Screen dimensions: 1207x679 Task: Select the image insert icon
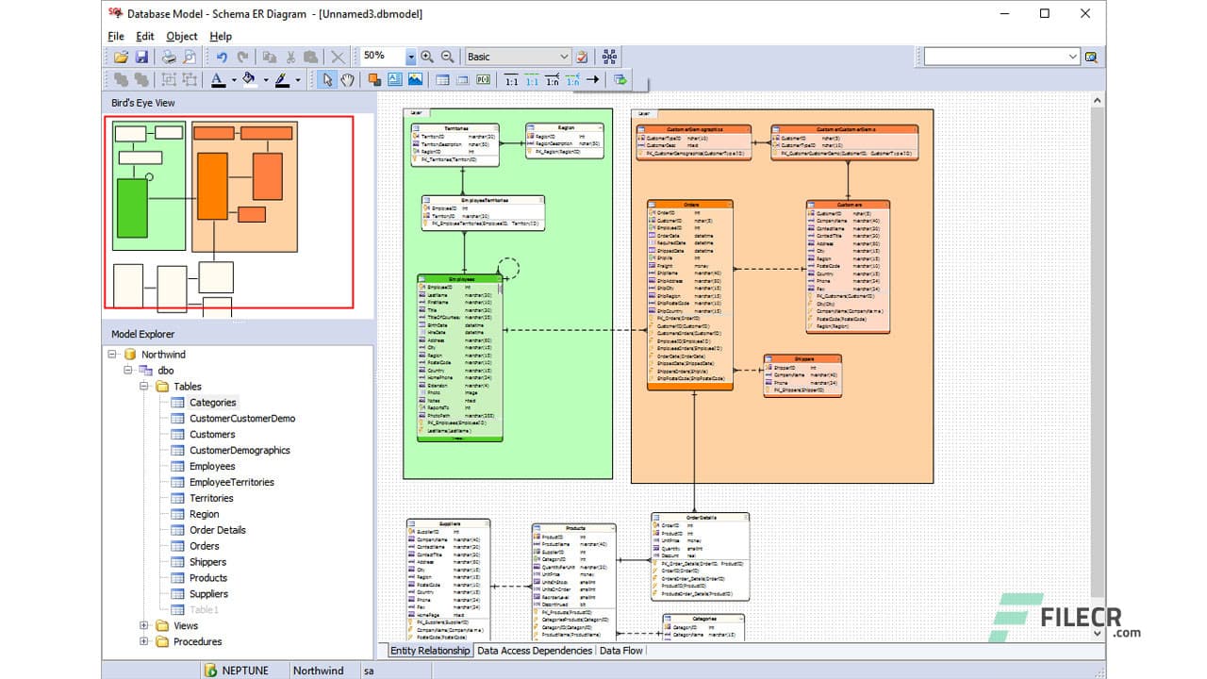pyautogui.click(x=415, y=79)
